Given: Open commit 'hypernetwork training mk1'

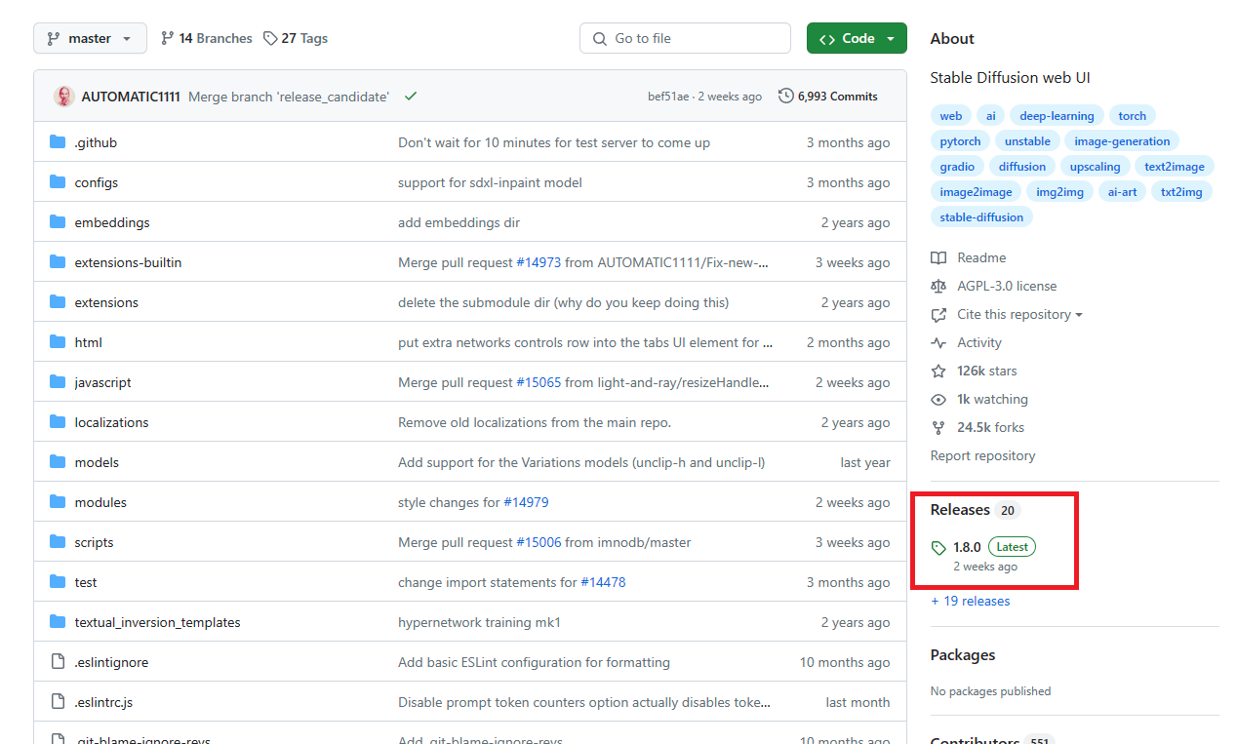Looking at the screenshot, I should pos(479,622).
